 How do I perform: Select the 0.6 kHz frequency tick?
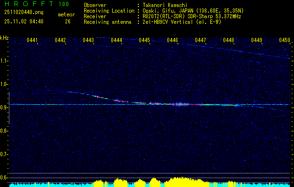pyautogui.click(x=4, y=177)
